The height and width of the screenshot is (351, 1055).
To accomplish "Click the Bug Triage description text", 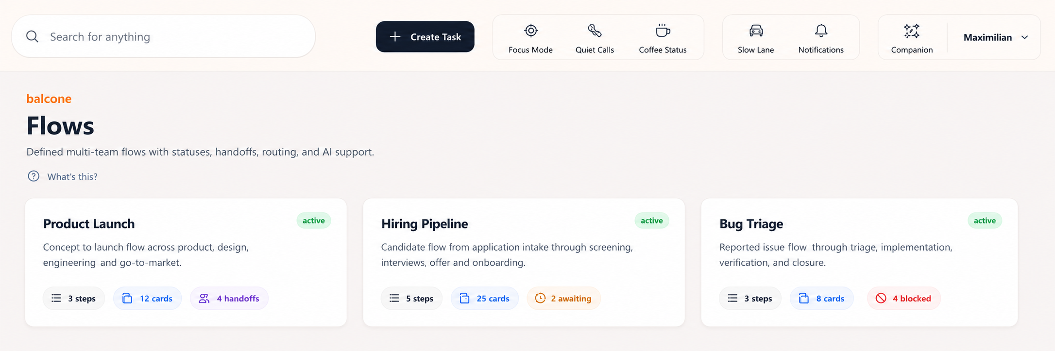I will 835,255.
